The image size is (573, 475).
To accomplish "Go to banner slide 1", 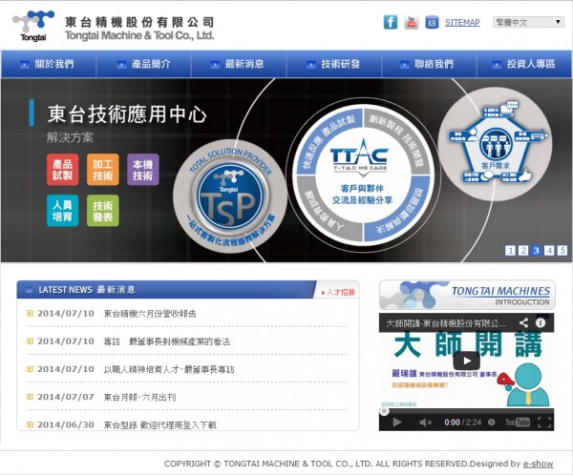I will [511, 251].
